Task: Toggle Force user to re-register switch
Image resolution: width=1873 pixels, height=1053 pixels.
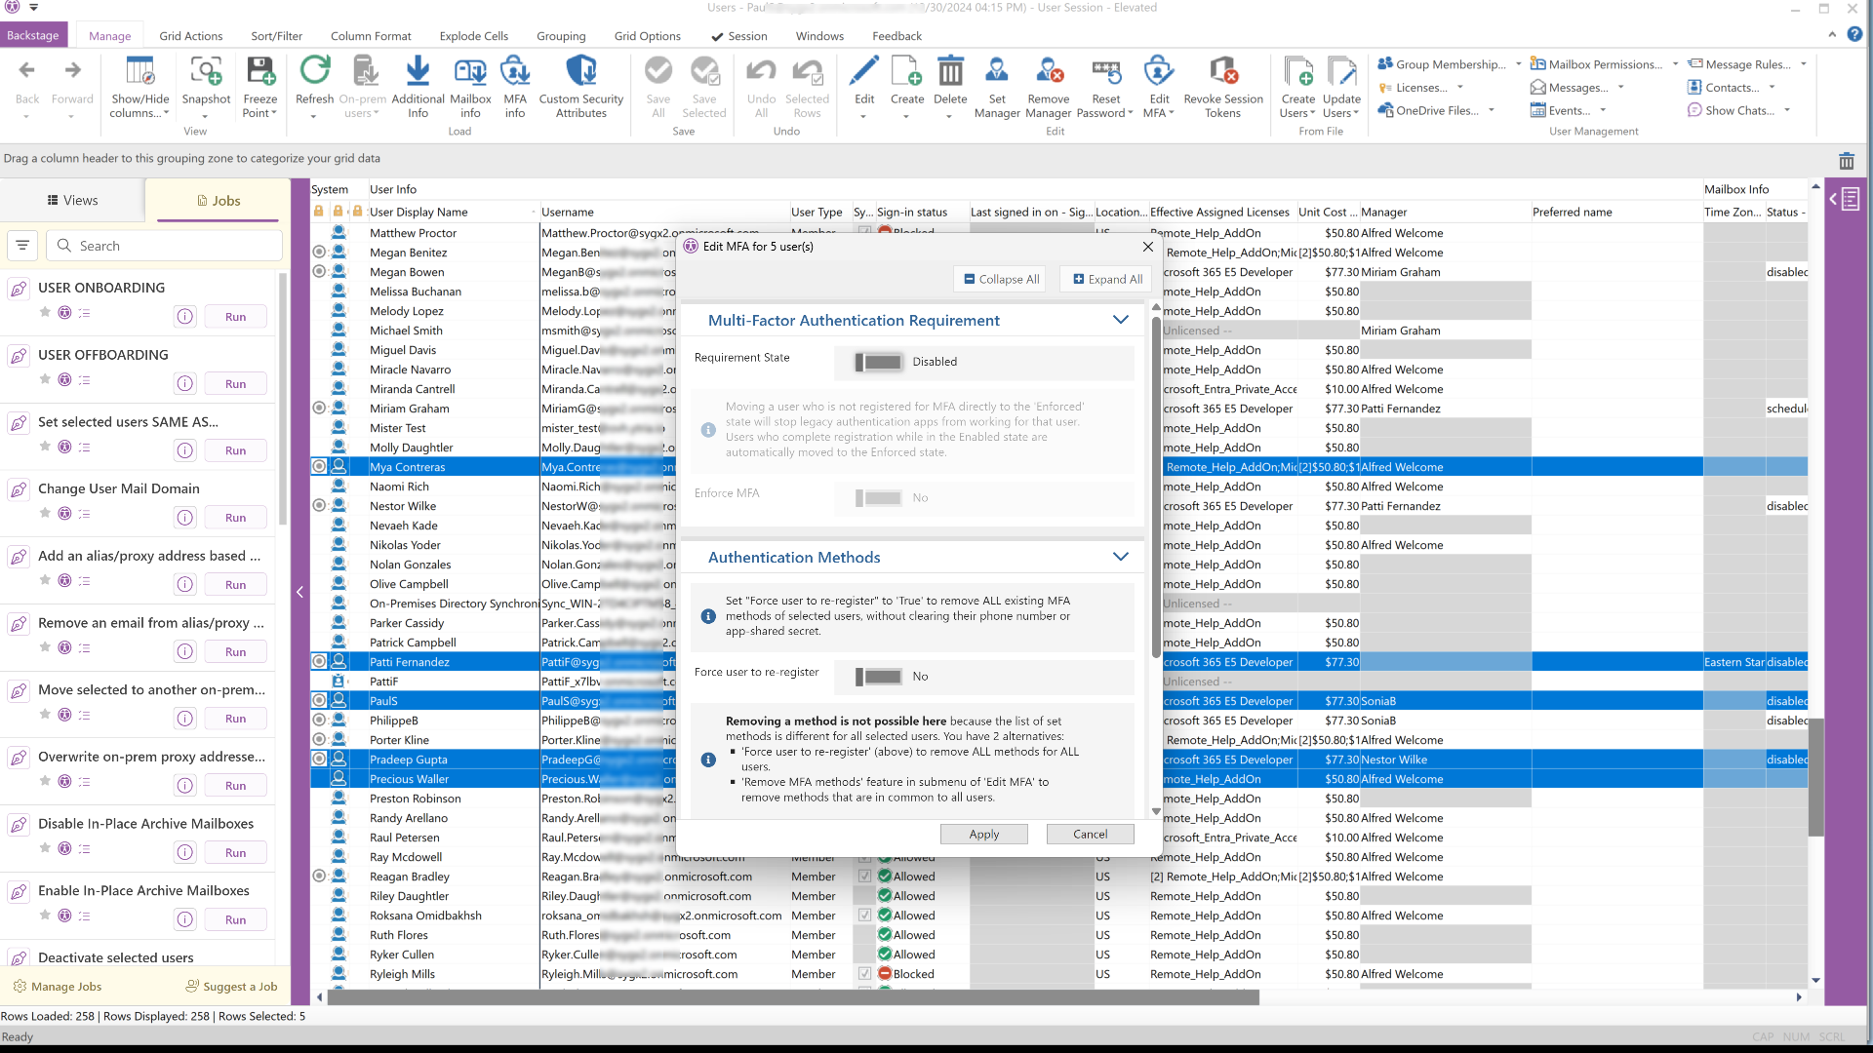Action: (878, 677)
